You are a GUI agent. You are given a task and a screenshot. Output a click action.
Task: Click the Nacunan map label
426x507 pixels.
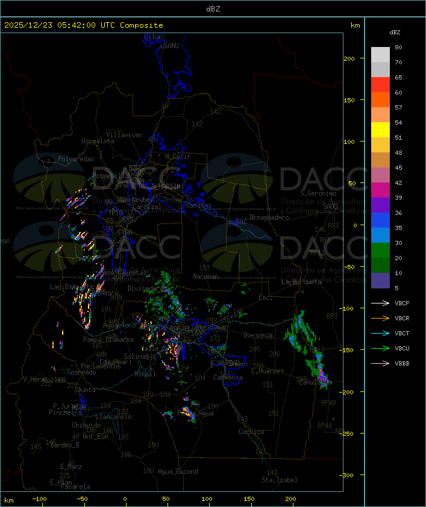pos(205,276)
